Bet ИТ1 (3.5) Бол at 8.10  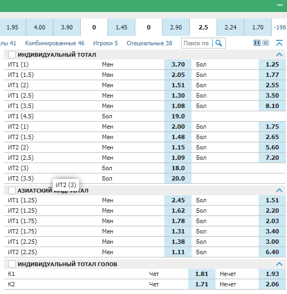coord(272,106)
